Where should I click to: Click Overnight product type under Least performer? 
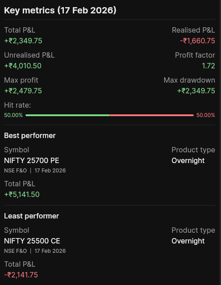click(x=188, y=241)
